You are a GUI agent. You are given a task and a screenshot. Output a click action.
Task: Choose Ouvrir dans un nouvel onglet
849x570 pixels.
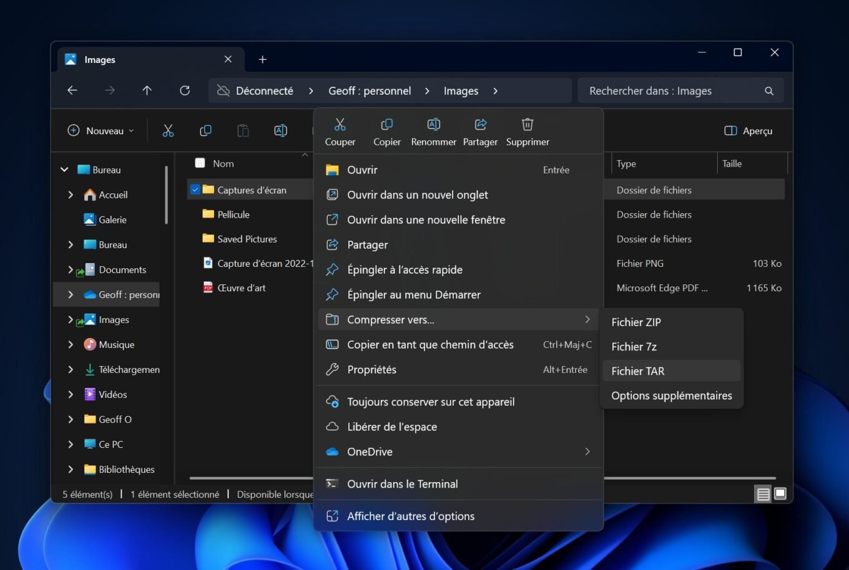(x=458, y=195)
